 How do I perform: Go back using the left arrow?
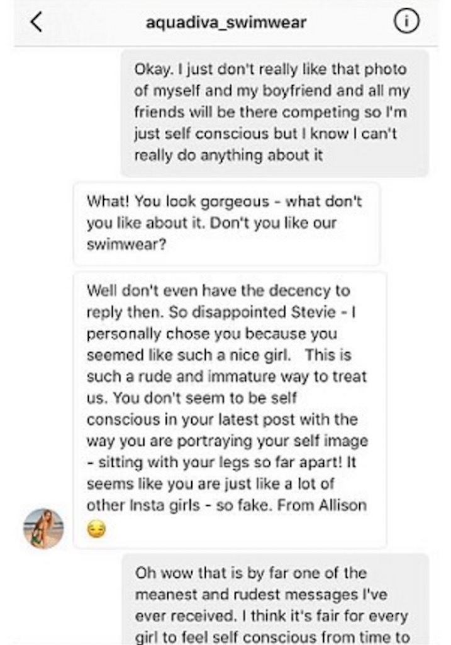[x=36, y=22]
